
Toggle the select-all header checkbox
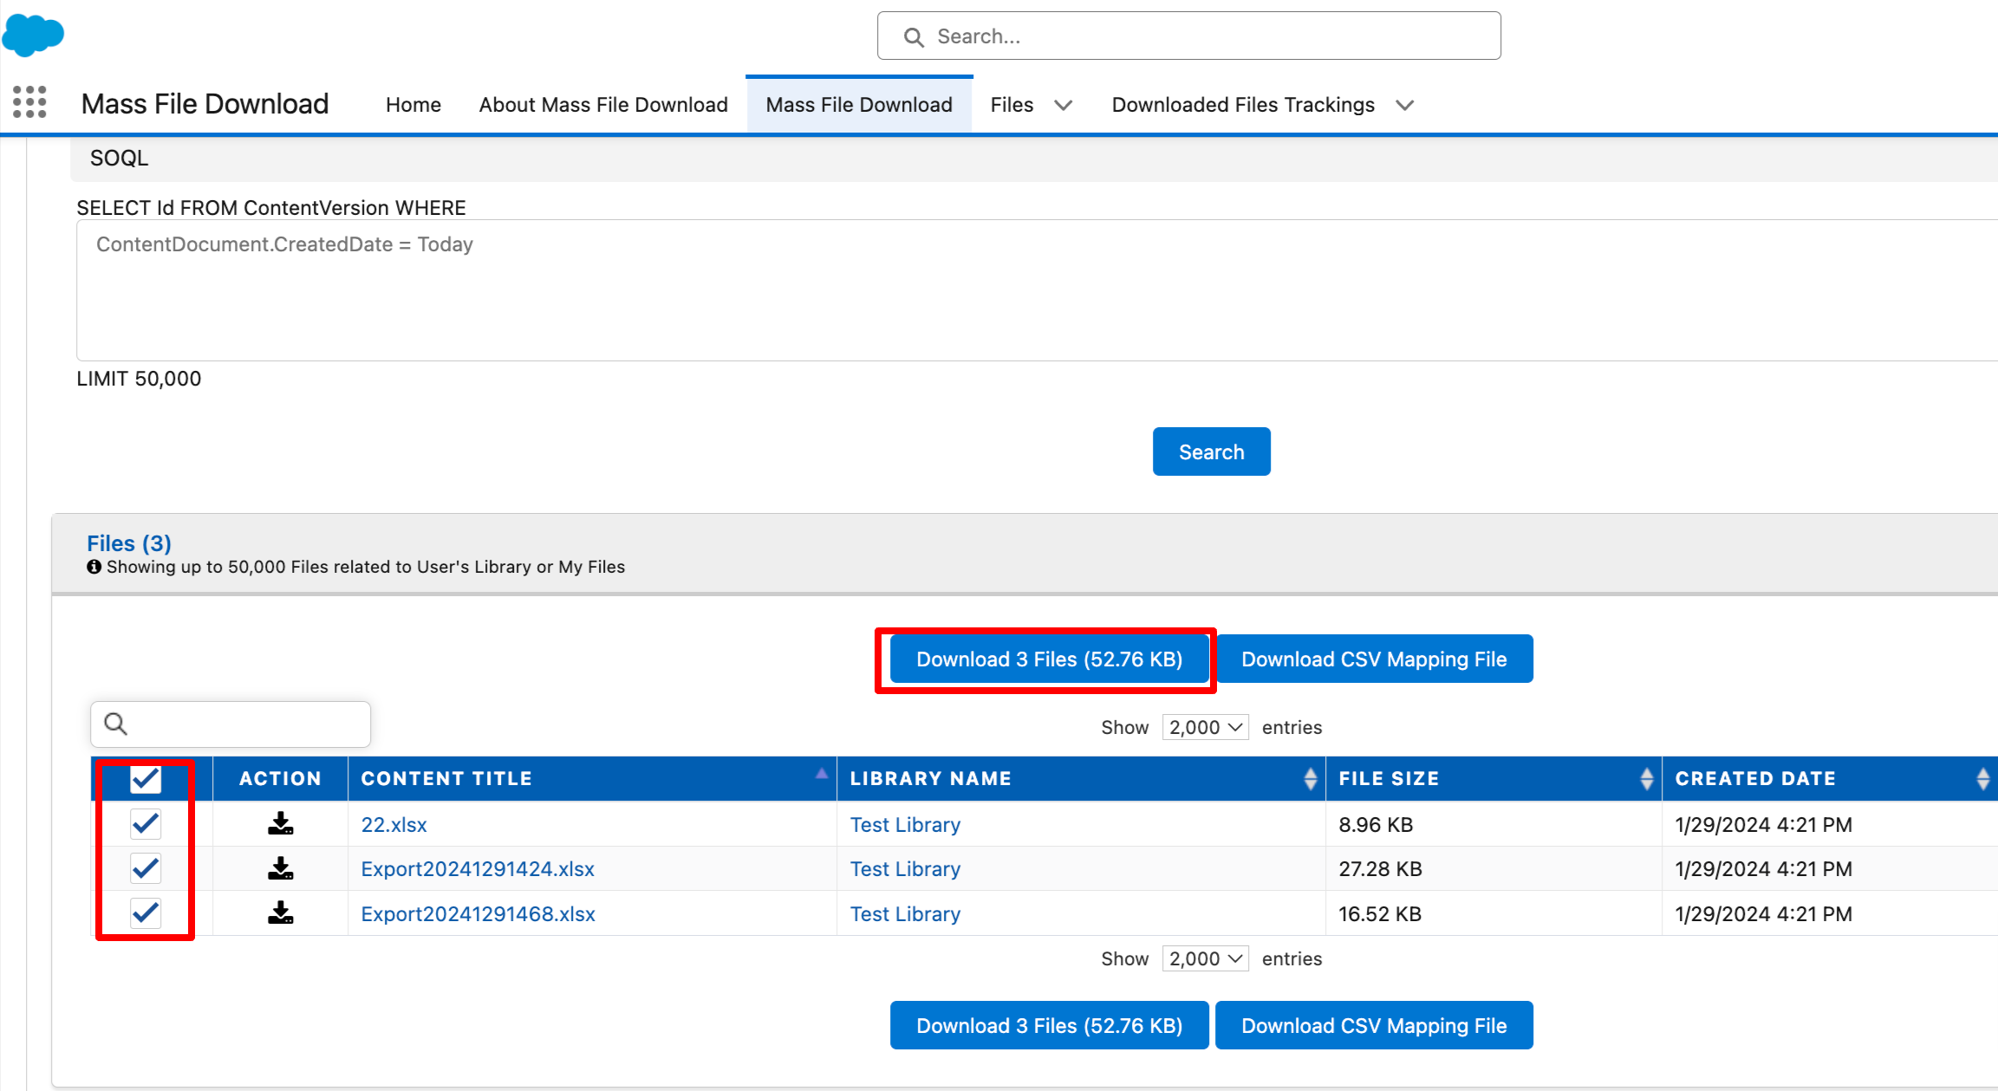[146, 778]
